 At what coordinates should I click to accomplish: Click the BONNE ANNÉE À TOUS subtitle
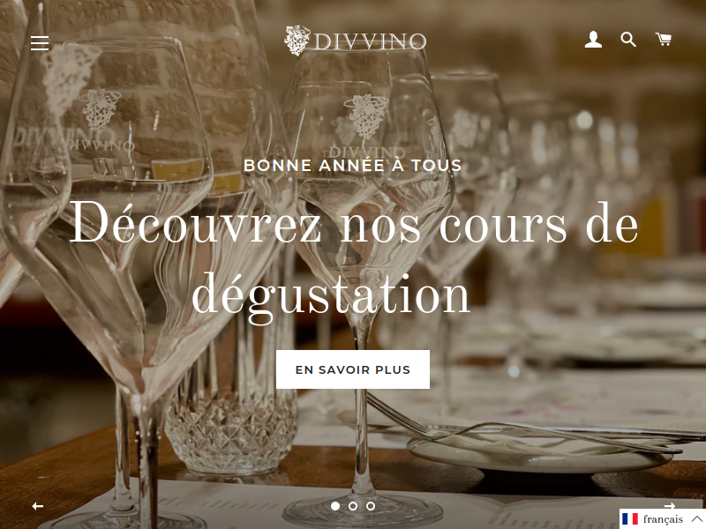[353, 166]
